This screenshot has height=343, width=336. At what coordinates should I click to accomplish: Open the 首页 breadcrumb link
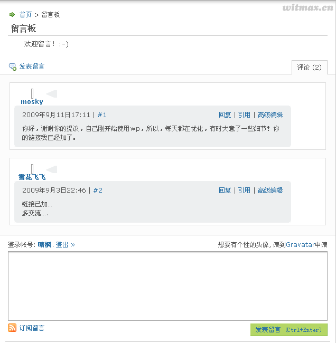click(x=25, y=15)
